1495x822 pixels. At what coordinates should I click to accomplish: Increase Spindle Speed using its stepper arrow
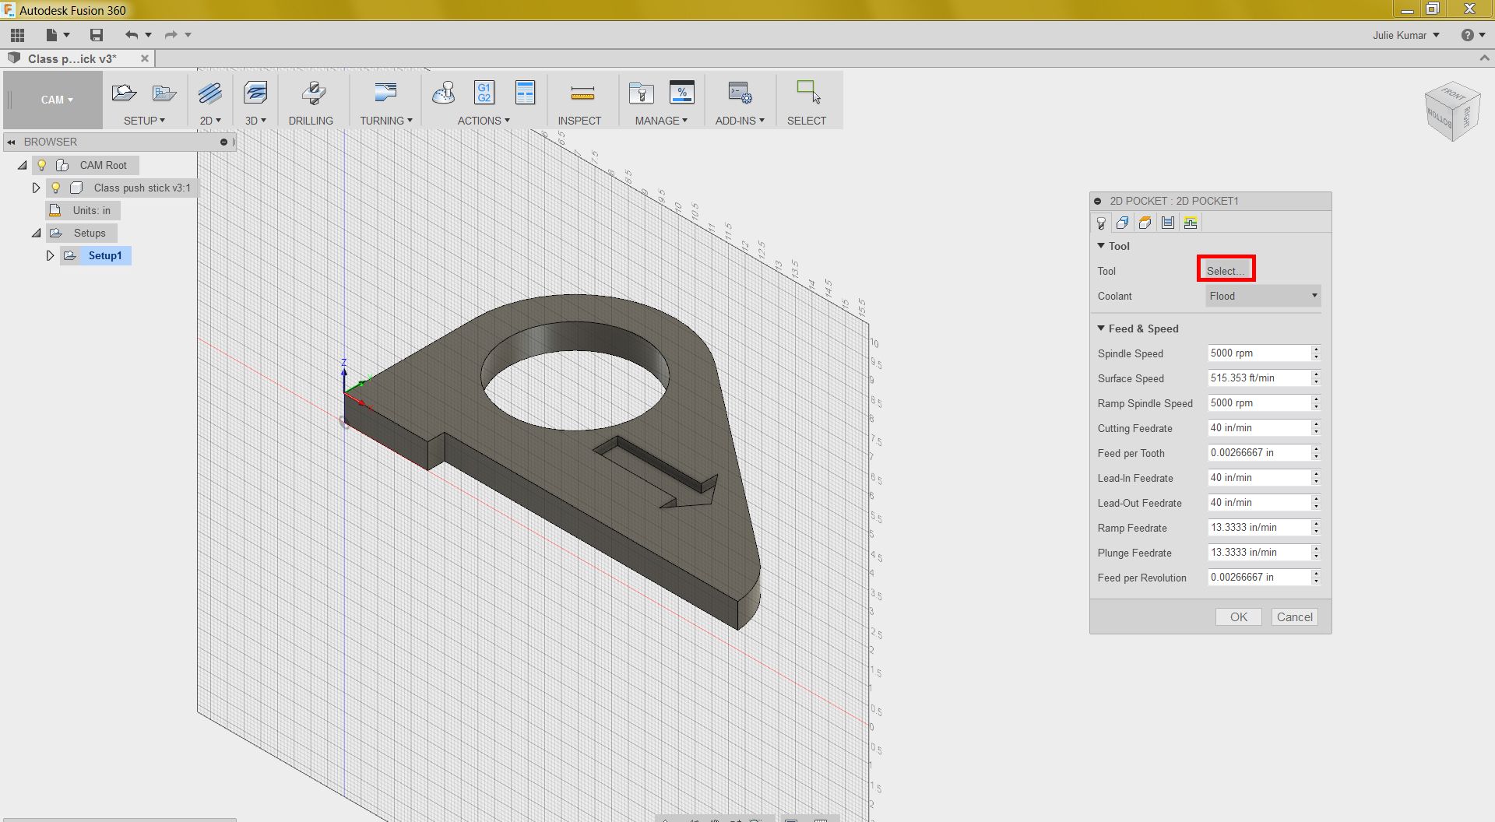(1315, 350)
